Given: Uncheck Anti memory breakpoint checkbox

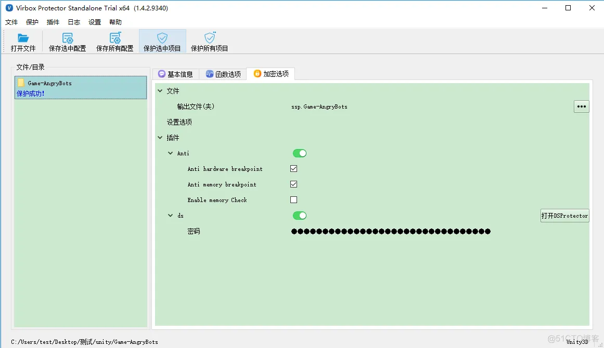Looking at the screenshot, I should point(293,184).
